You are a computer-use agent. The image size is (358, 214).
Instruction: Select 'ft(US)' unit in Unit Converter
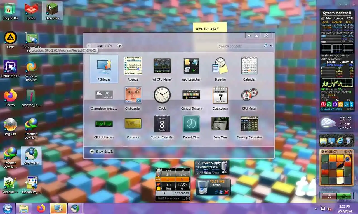coord(182,184)
